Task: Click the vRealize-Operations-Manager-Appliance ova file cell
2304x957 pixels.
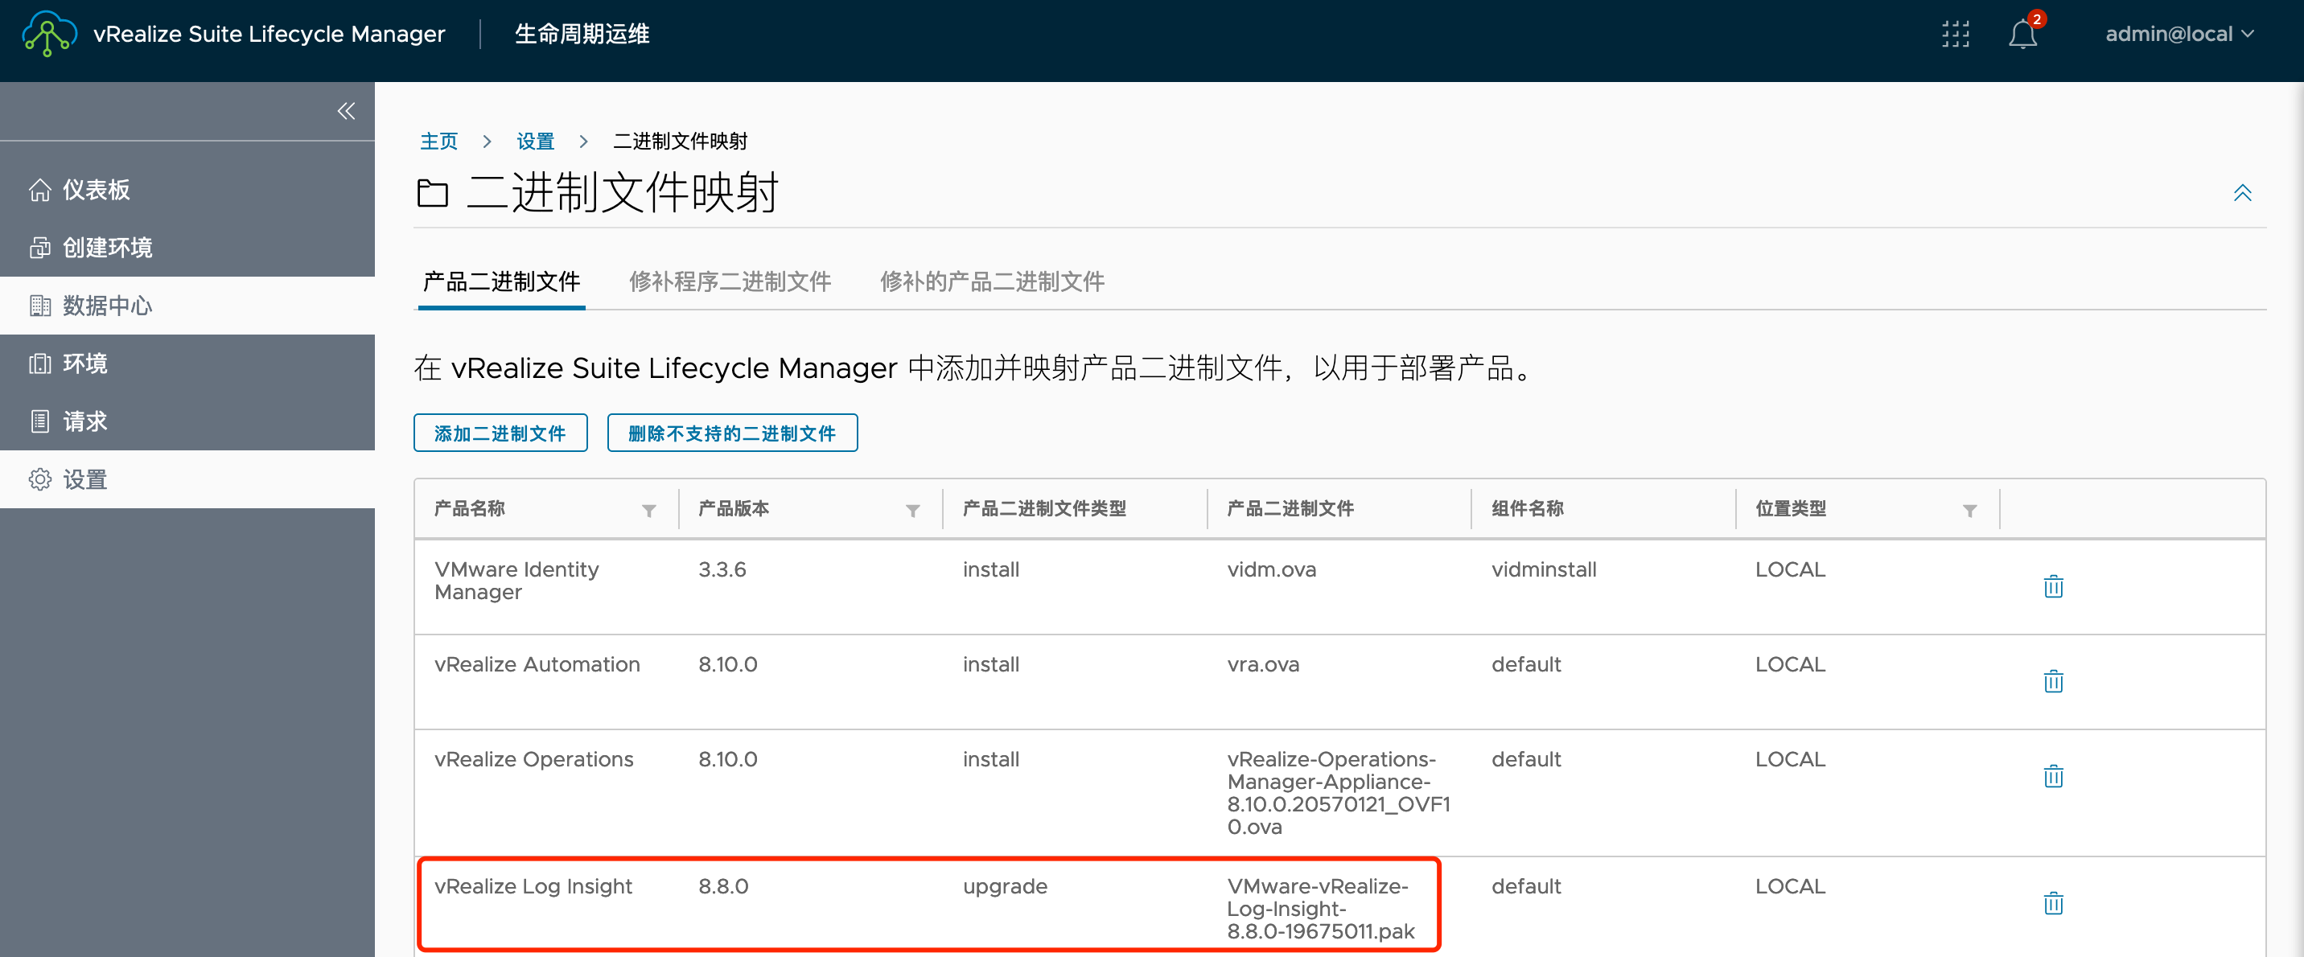Action: [1338, 792]
